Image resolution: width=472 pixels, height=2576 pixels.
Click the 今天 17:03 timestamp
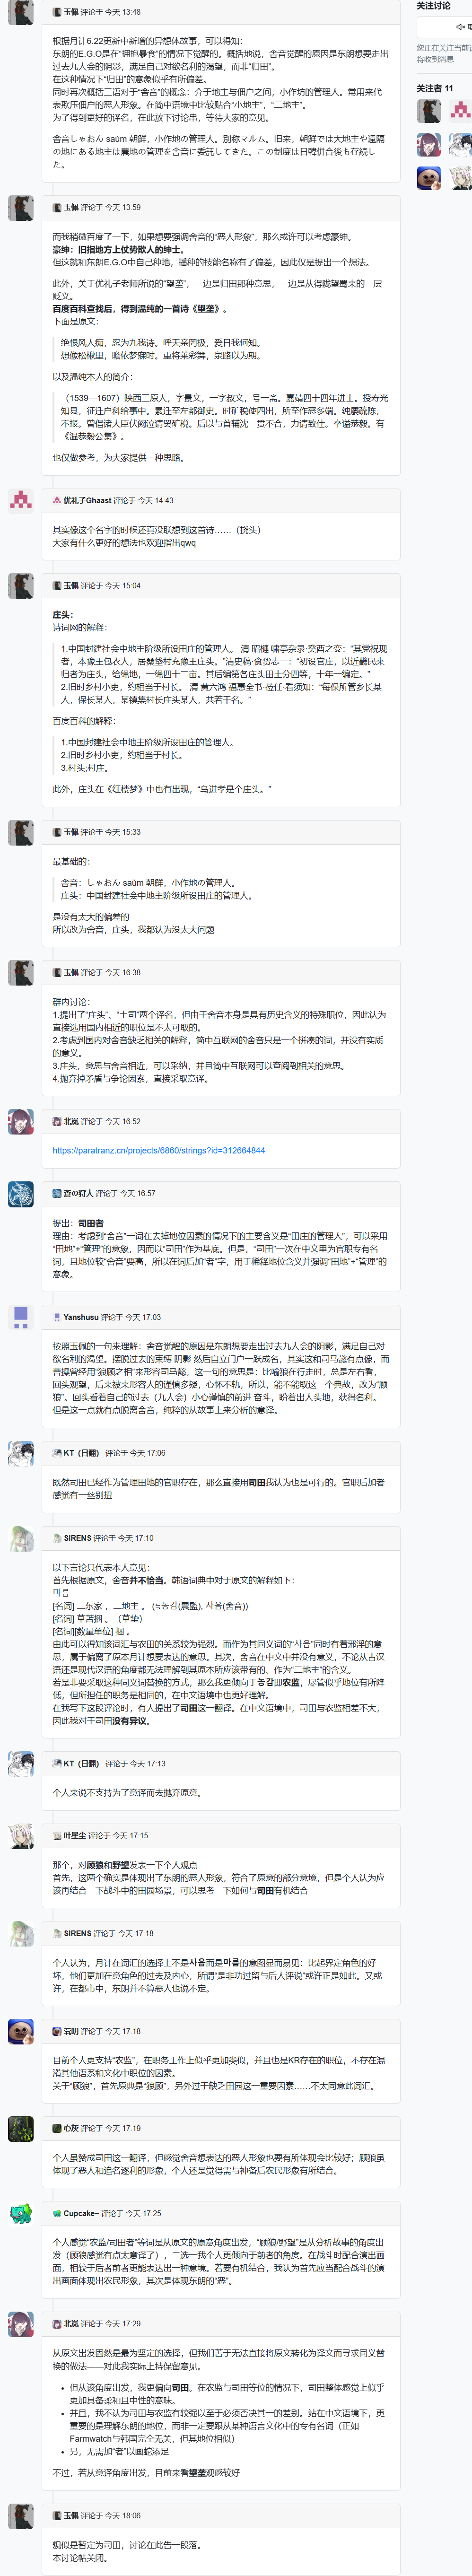click(143, 1317)
